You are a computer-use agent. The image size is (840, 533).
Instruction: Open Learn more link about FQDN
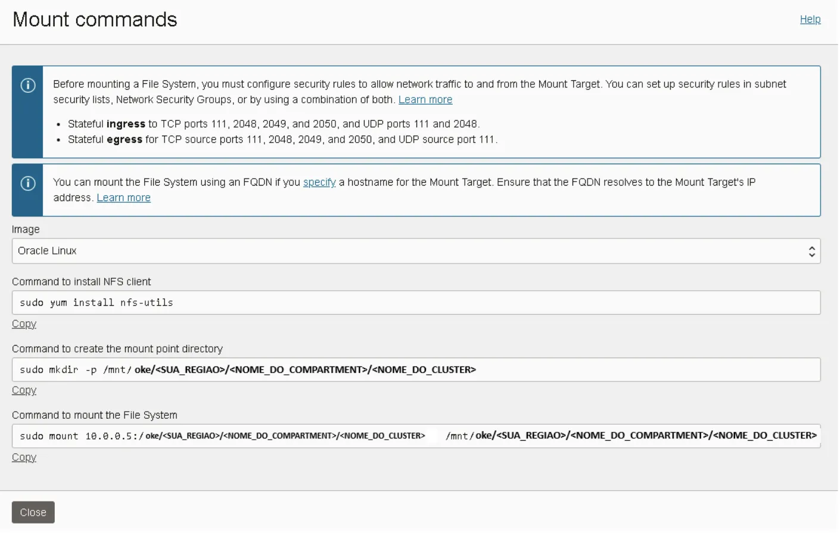(x=123, y=197)
